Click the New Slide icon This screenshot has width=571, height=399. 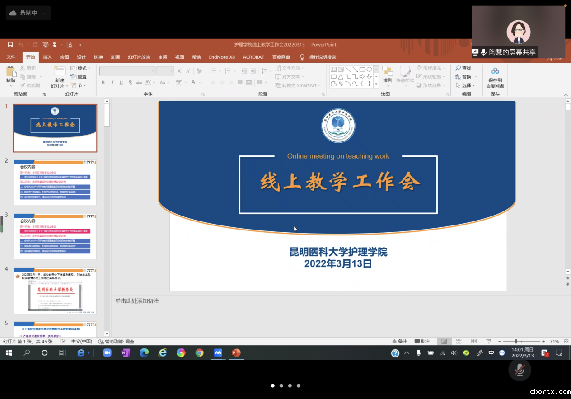[x=59, y=71]
